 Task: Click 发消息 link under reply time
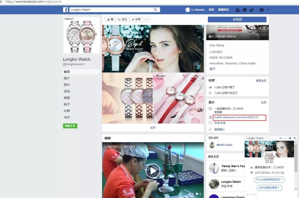click(x=218, y=112)
